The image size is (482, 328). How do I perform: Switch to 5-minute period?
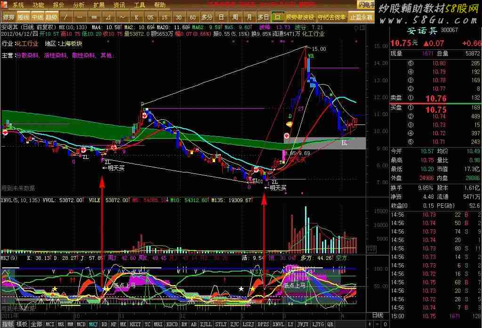click(x=150, y=17)
